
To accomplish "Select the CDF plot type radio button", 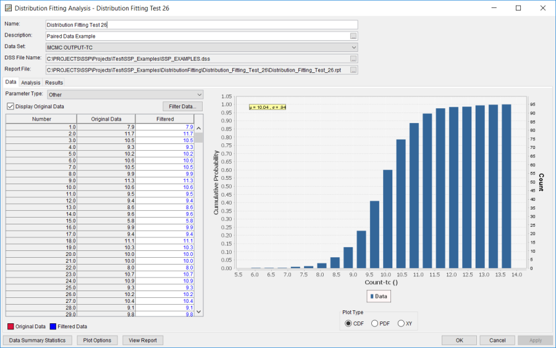I will coord(349,323).
